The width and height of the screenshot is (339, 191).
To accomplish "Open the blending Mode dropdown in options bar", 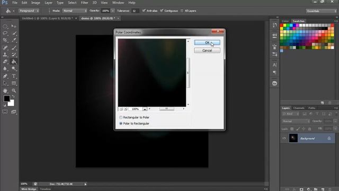I will tap(75, 11).
